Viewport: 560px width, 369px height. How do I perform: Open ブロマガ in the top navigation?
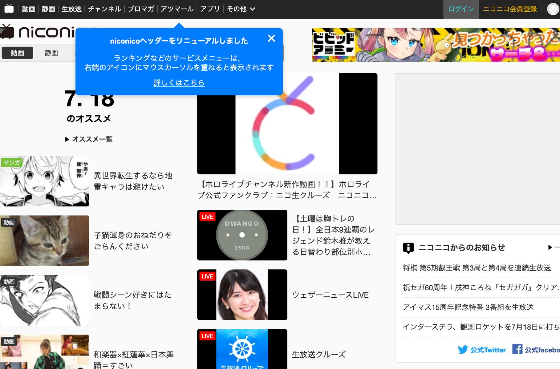click(141, 9)
